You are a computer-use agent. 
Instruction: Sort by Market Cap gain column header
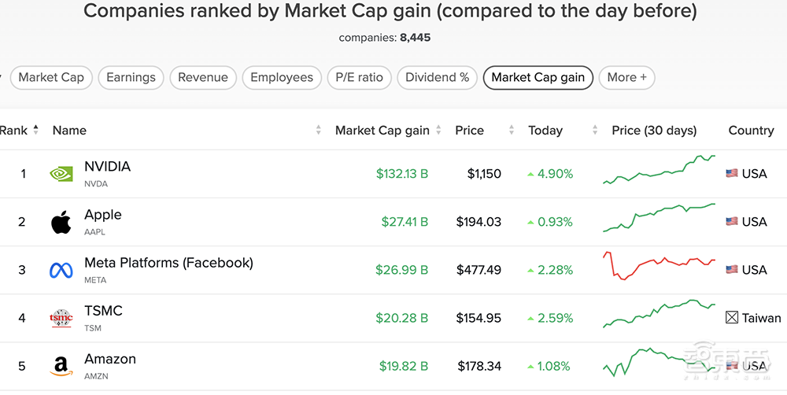click(382, 131)
